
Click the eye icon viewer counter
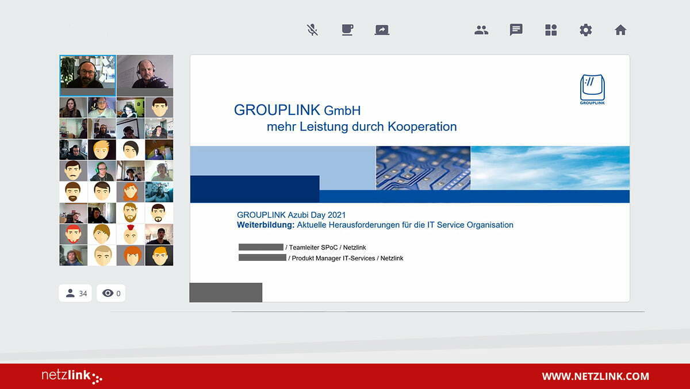click(108, 293)
